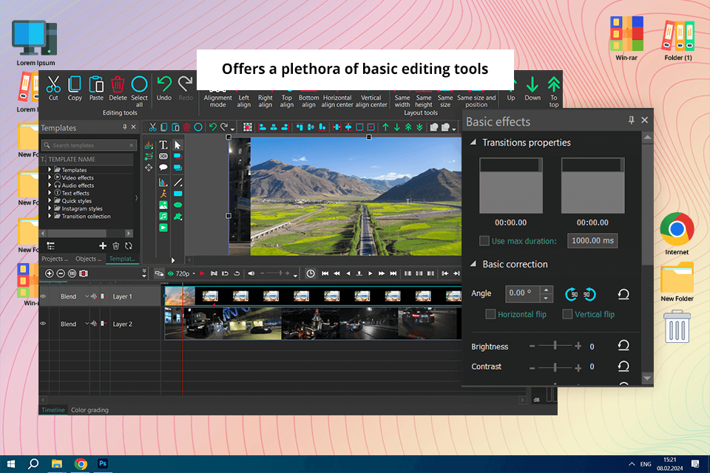Open Layer 1 Blend mode dropdown

87,296
